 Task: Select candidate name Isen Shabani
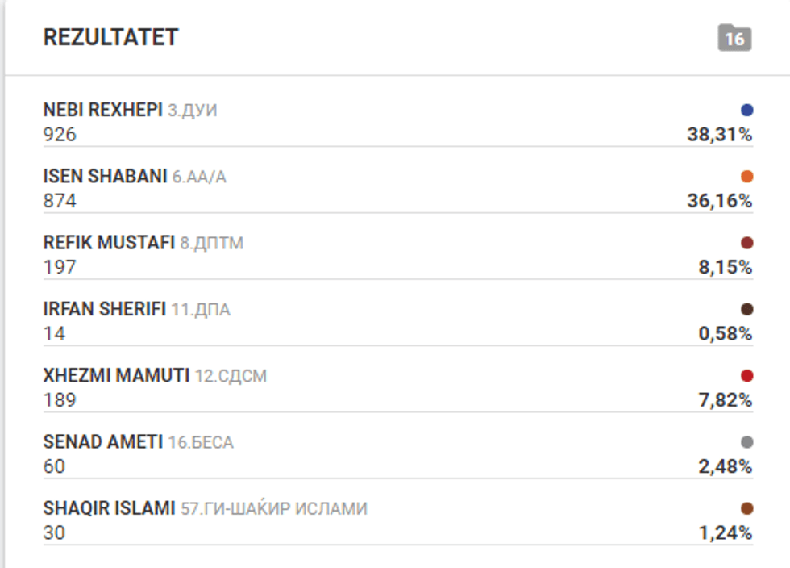105,177
